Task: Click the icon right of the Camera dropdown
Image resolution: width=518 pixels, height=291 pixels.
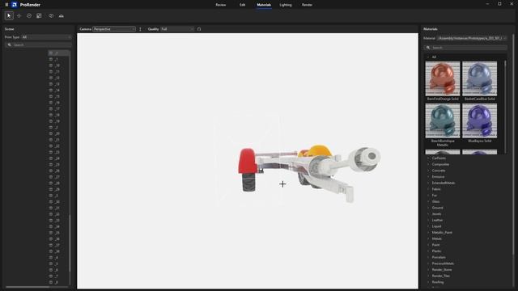Action: coord(140,29)
